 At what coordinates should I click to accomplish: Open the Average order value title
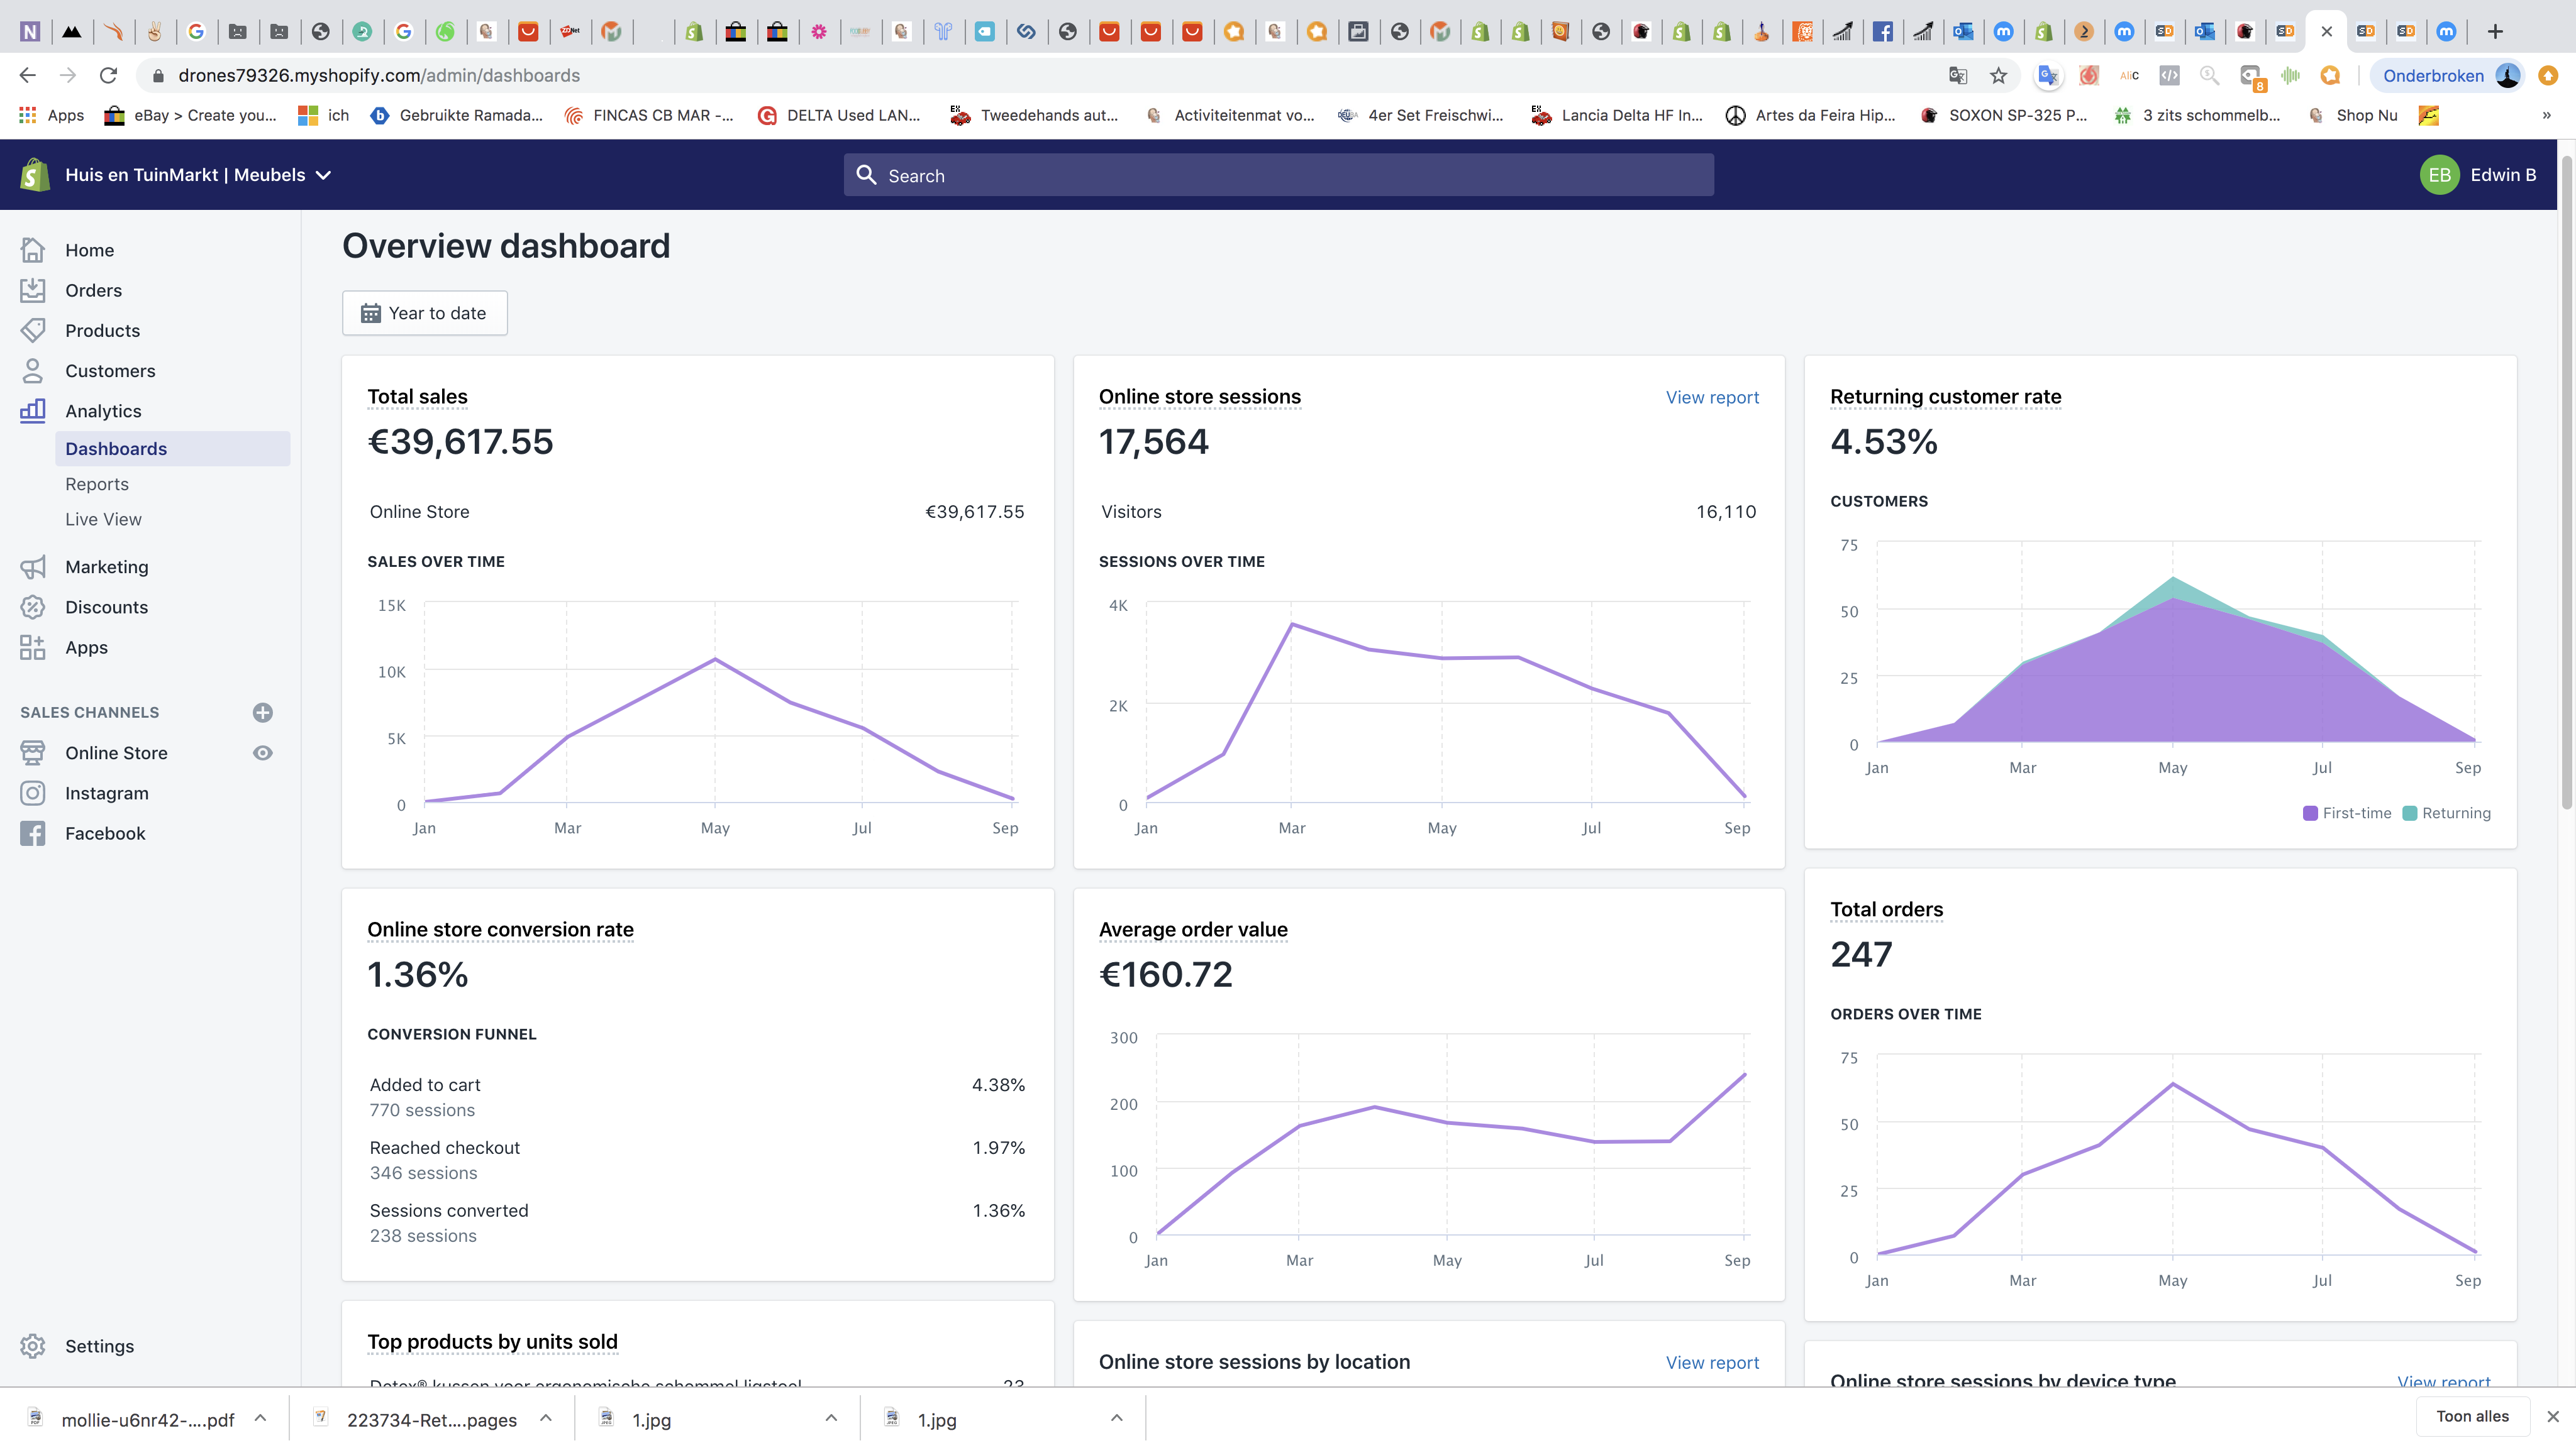coord(1193,930)
